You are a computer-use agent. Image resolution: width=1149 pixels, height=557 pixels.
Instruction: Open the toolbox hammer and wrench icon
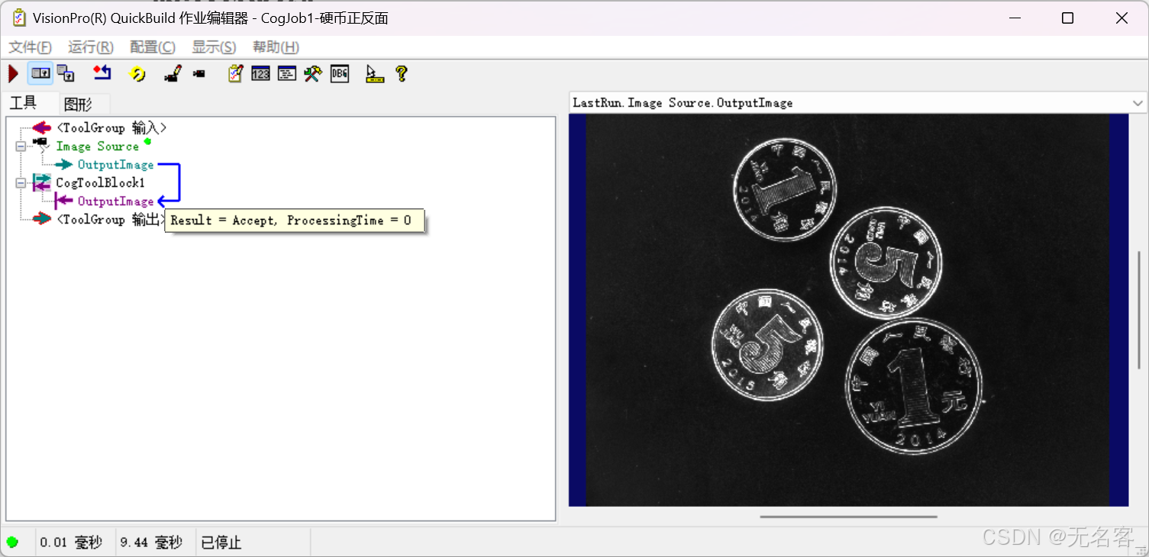tap(313, 73)
